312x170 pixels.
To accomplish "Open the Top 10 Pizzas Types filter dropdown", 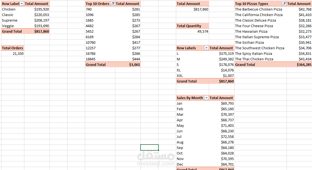I will (284, 4).
